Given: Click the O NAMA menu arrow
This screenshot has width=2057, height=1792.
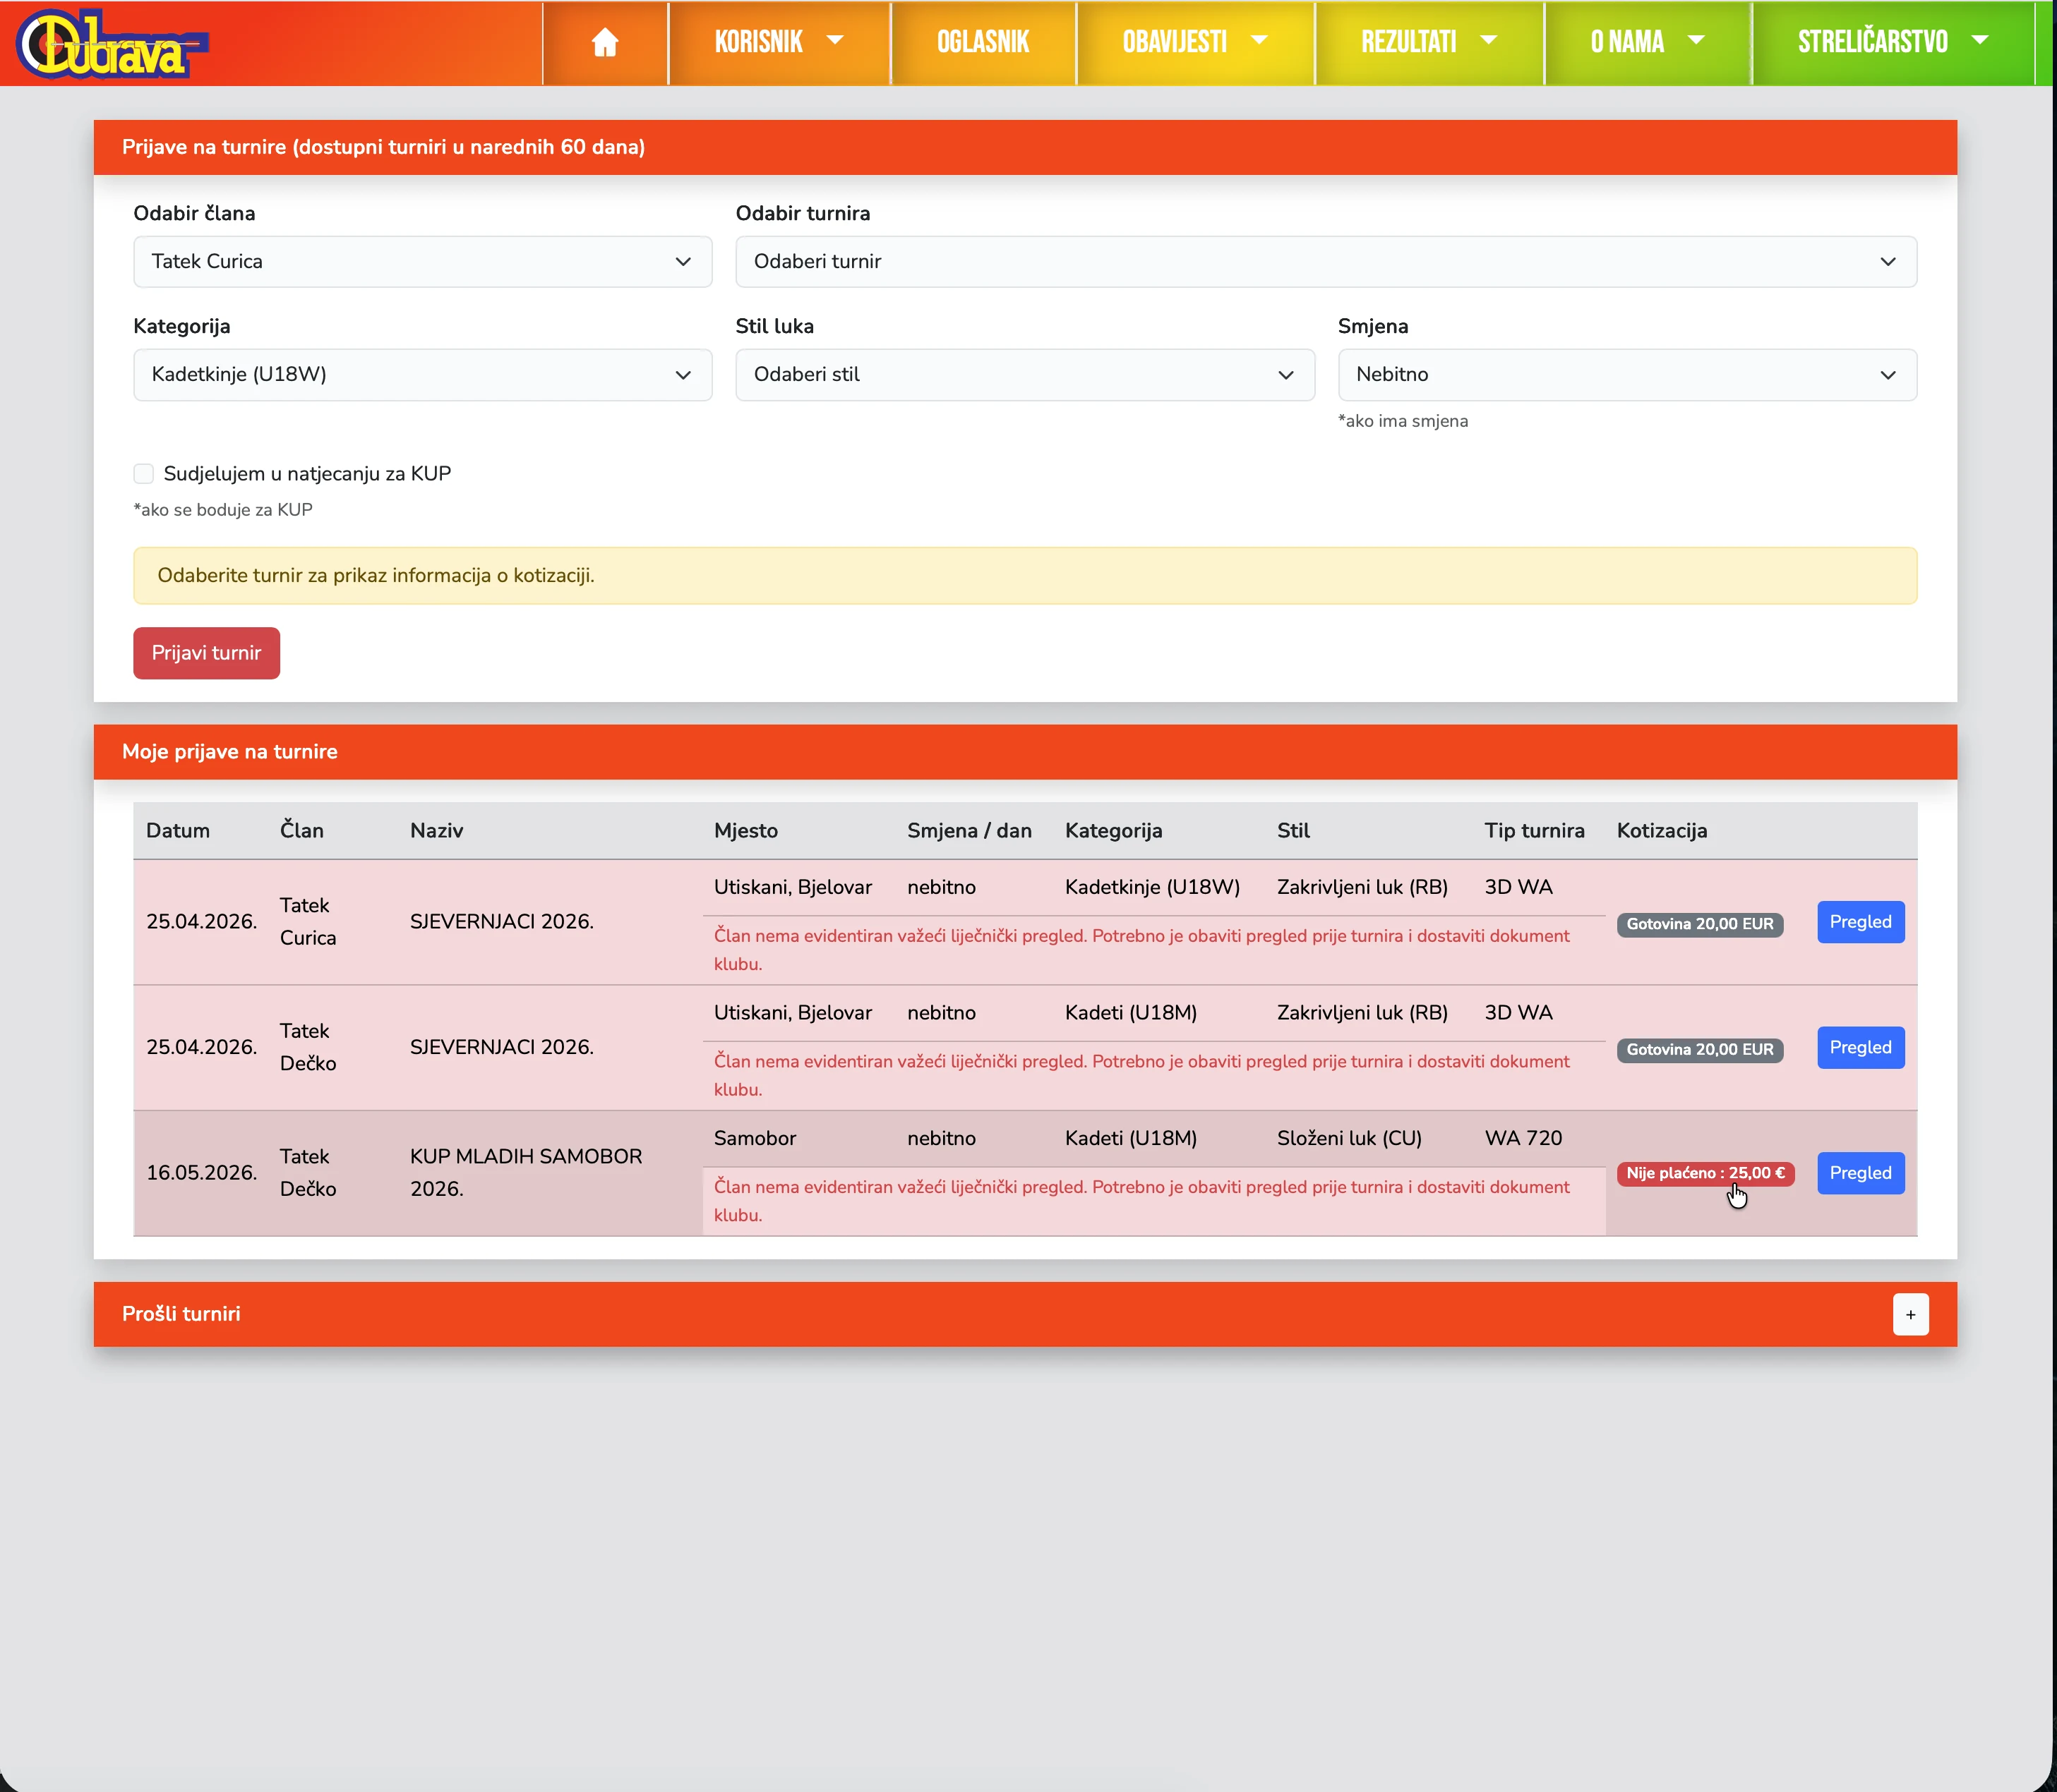Looking at the screenshot, I should (1696, 41).
